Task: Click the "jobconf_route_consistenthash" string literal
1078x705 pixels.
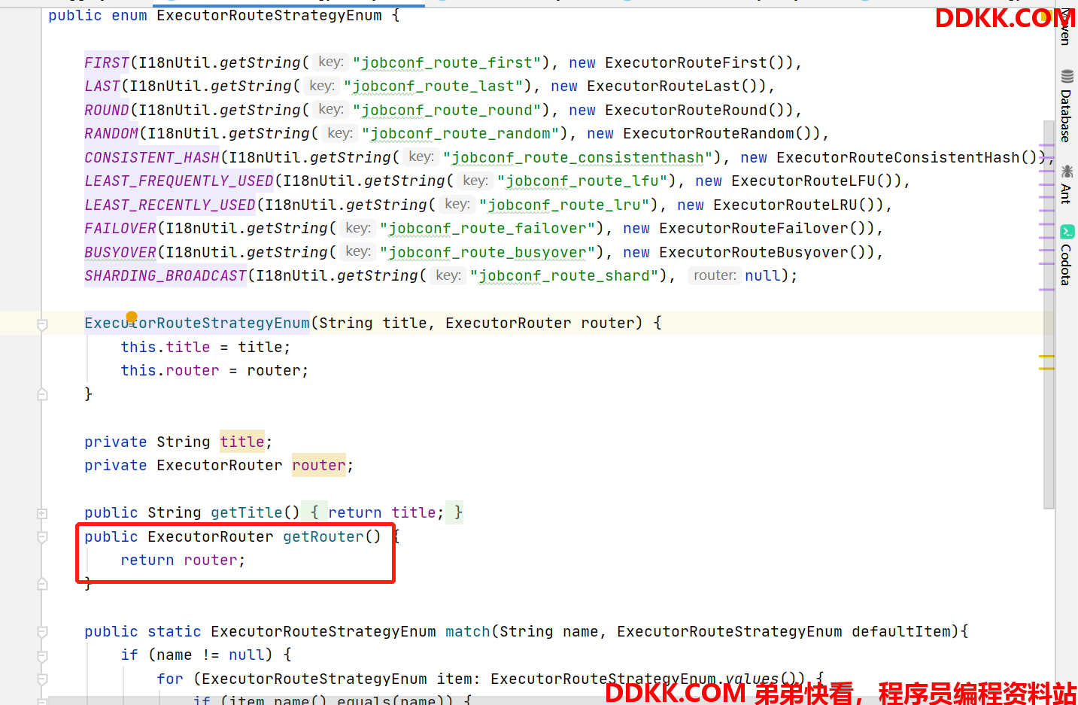Action: 578,157
